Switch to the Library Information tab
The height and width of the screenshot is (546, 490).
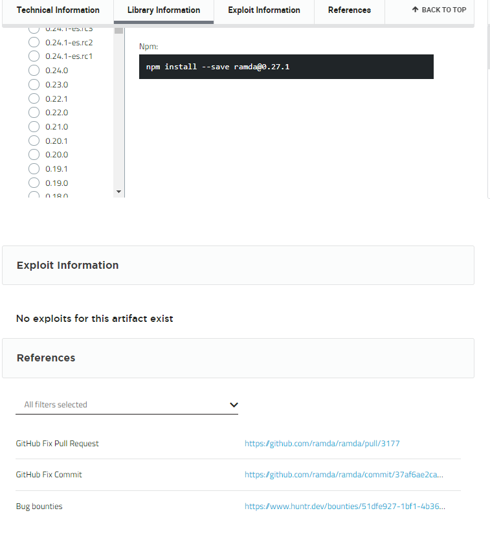(x=164, y=10)
